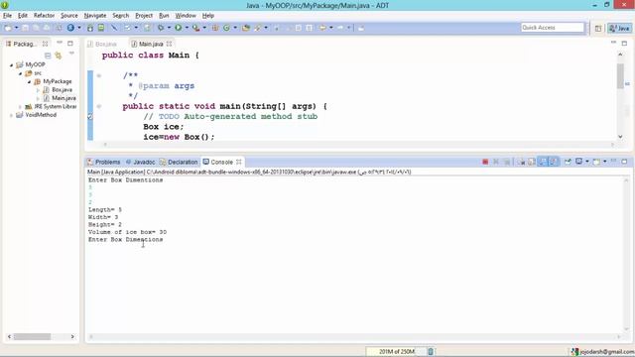Open the External Tools dropdown arrow
The width and height of the screenshot is (635, 357).
click(x=204, y=28)
